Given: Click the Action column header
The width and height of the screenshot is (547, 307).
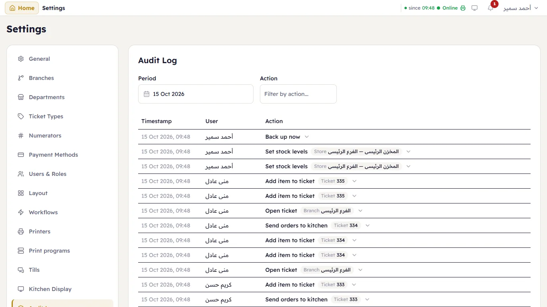Looking at the screenshot, I should [274, 121].
